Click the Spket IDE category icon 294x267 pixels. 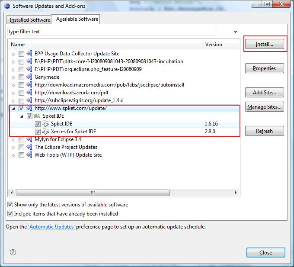[x=37, y=116]
